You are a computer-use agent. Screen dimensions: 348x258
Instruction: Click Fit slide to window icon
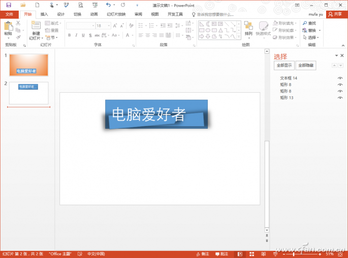[x=340, y=254]
